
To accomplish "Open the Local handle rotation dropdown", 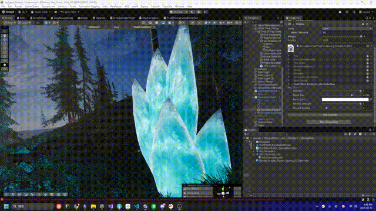I will pos(25,23).
